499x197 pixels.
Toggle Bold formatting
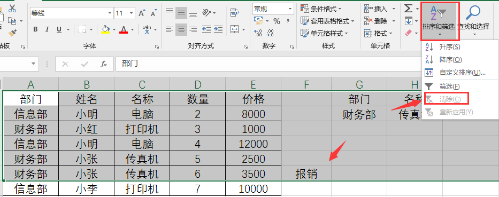tap(35, 29)
